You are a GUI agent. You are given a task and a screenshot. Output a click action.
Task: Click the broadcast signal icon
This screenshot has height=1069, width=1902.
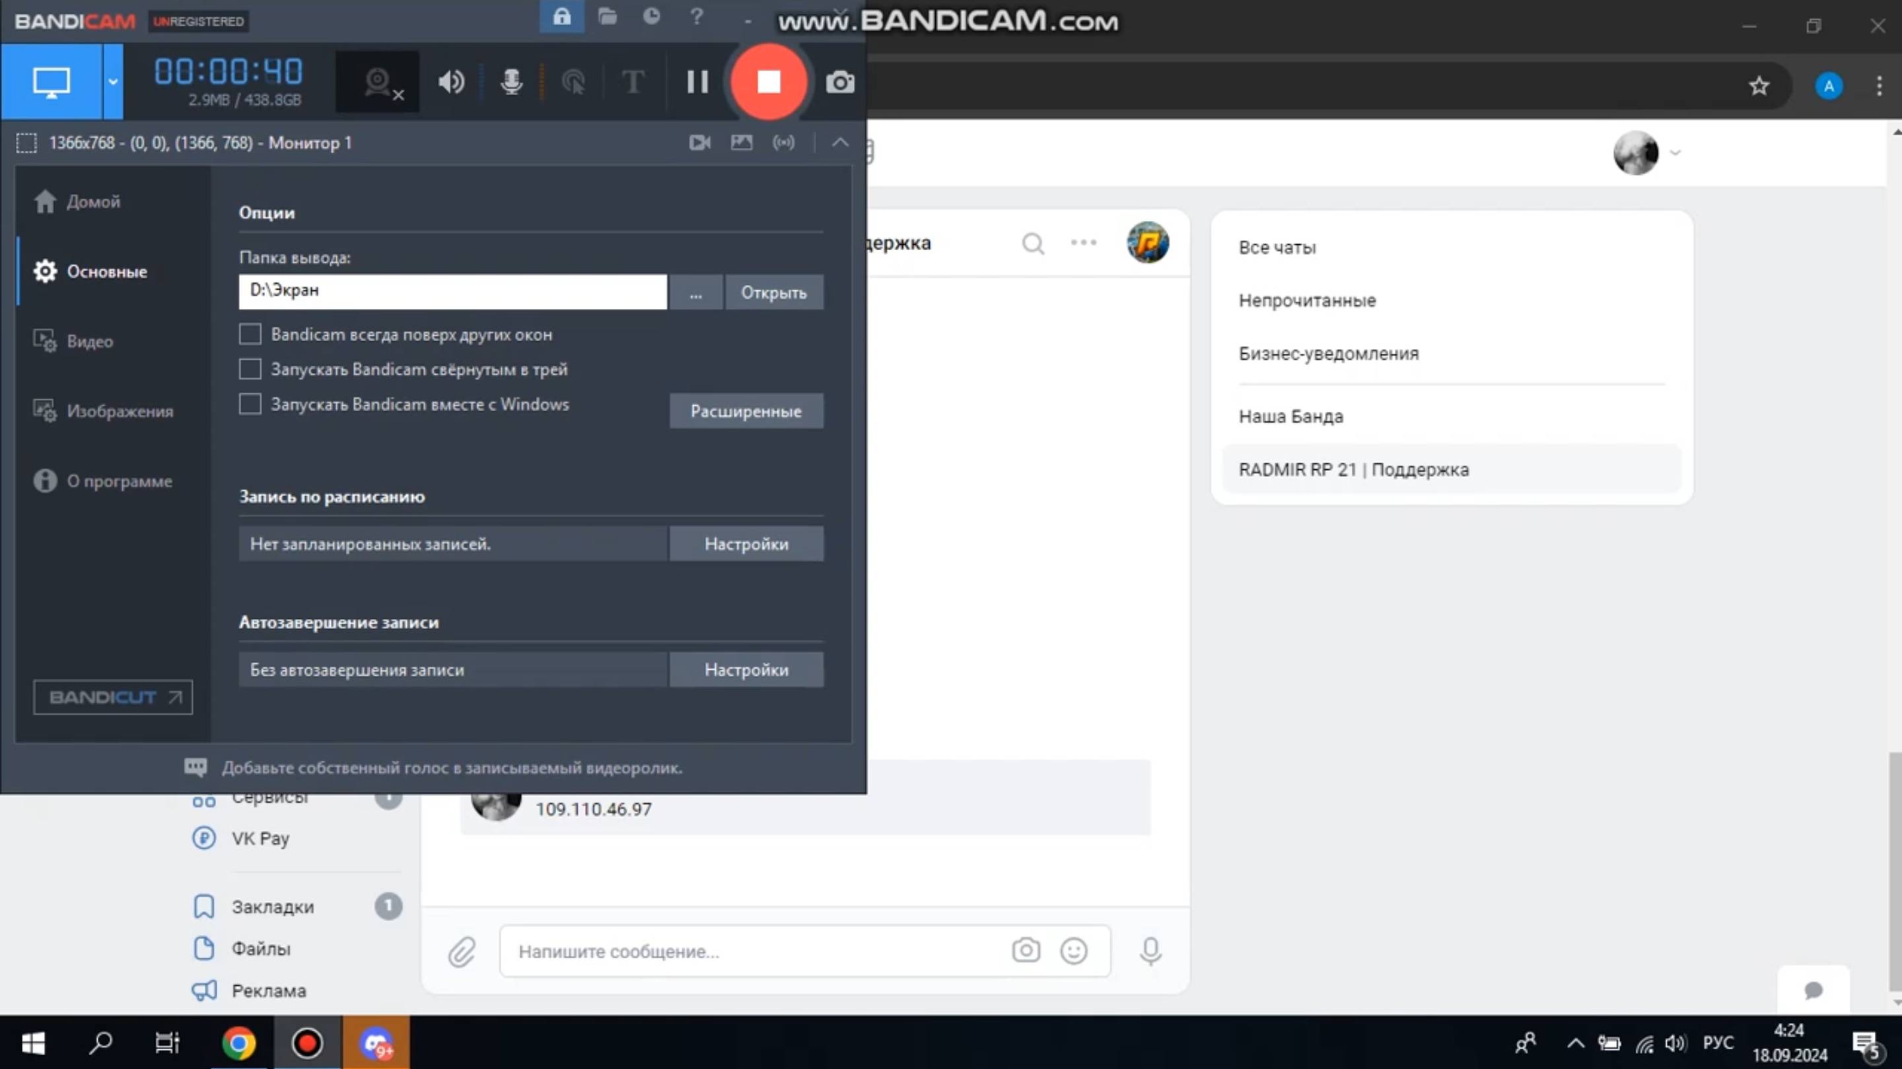pyautogui.click(x=783, y=143)
